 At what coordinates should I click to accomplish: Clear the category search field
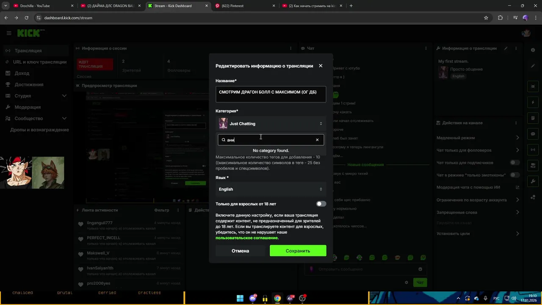pos(317,140)
